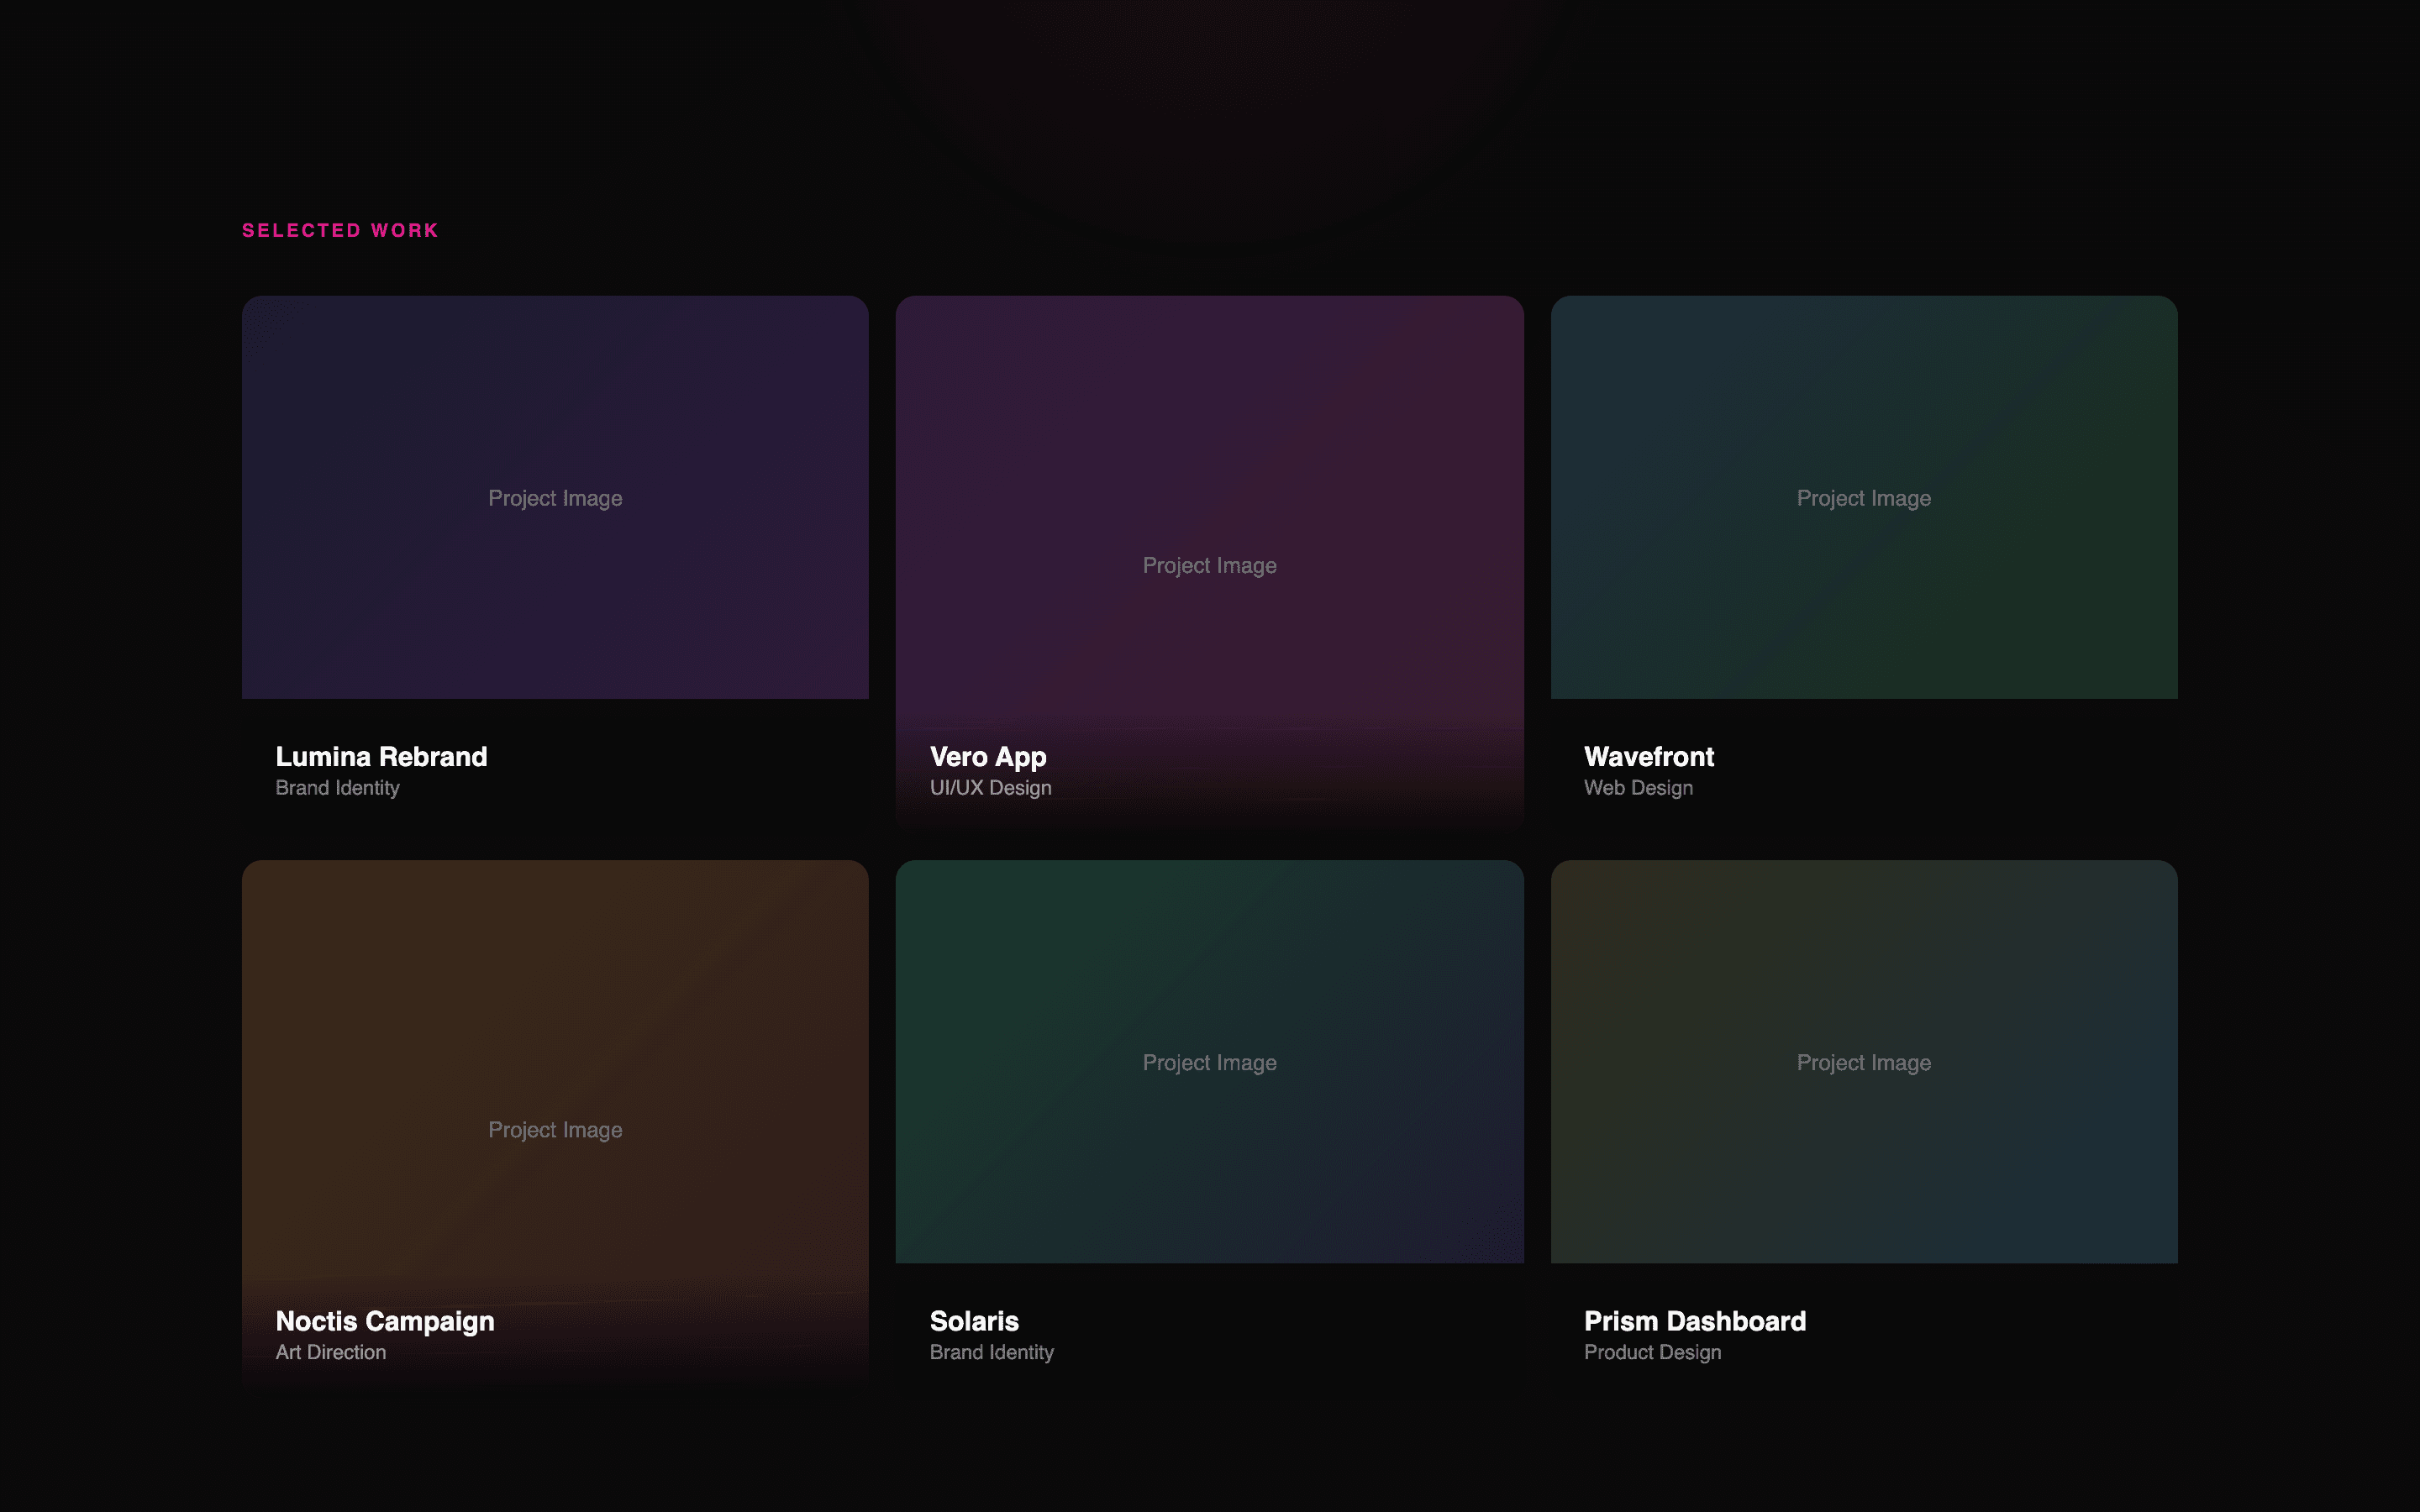Click the Noctis Campaign project image
Image resolution: width=2420 pixels, height=1512 pixels.
pyautogui.click(x=555, y=1129)
